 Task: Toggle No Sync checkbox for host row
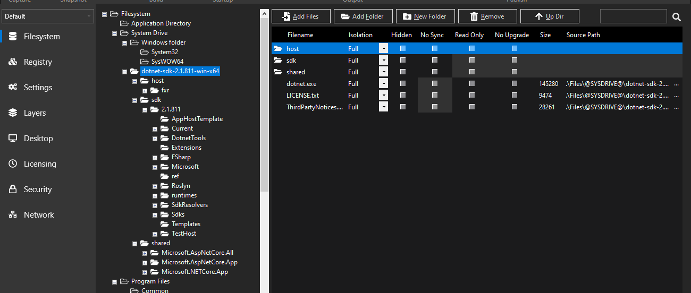tap(435, 48)
